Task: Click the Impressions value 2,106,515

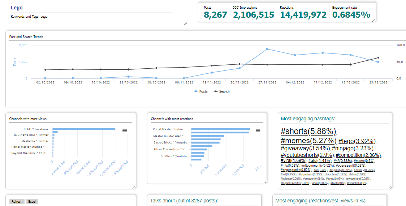Action: tap(254, 15)
